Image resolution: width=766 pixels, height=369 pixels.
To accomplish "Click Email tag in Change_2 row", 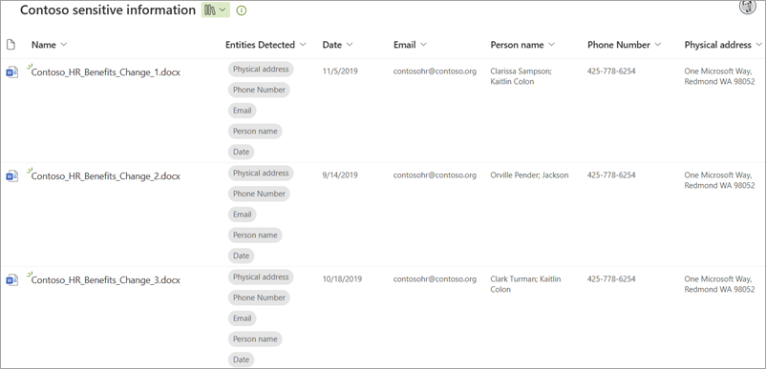I will (242, 215).
